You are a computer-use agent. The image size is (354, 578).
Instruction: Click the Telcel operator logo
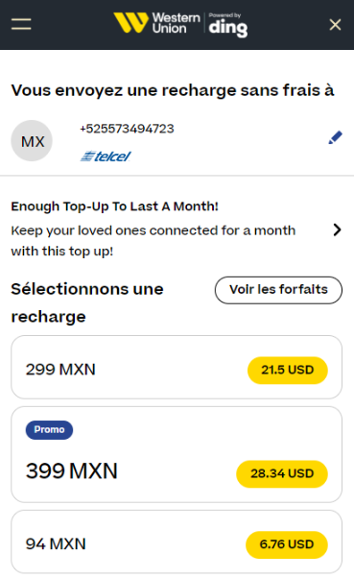[106, 157]
